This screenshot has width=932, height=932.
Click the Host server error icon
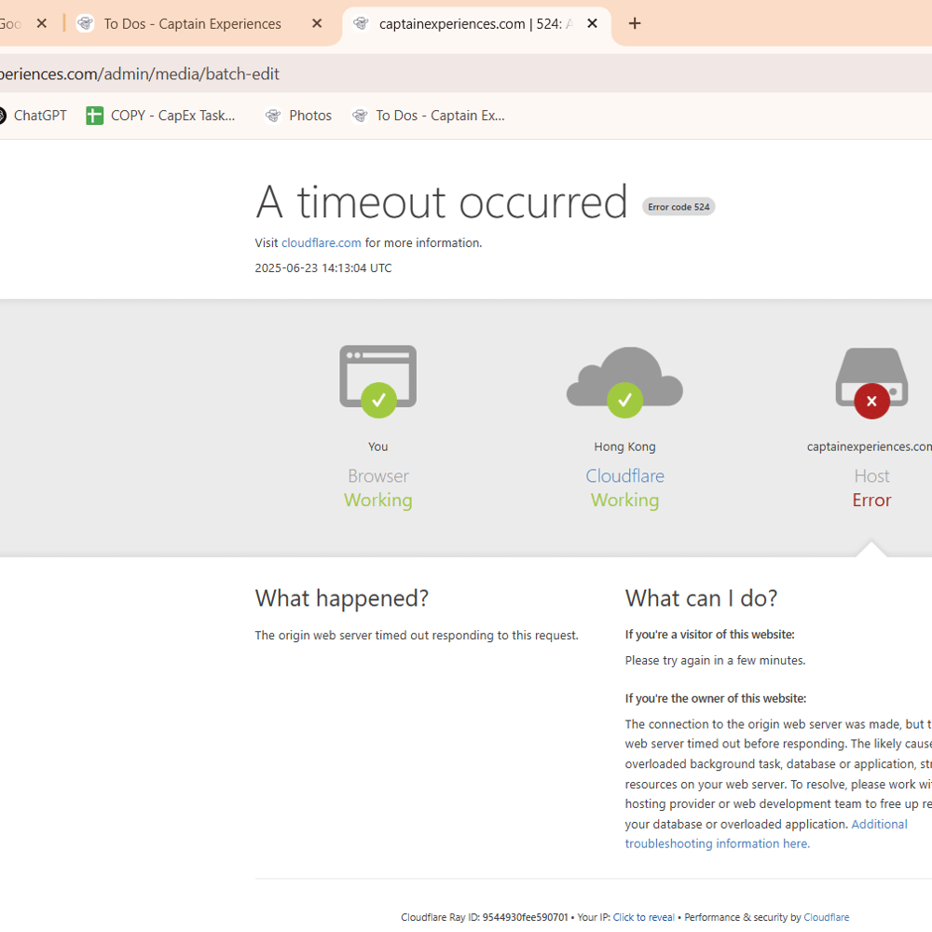click(871, 383)
